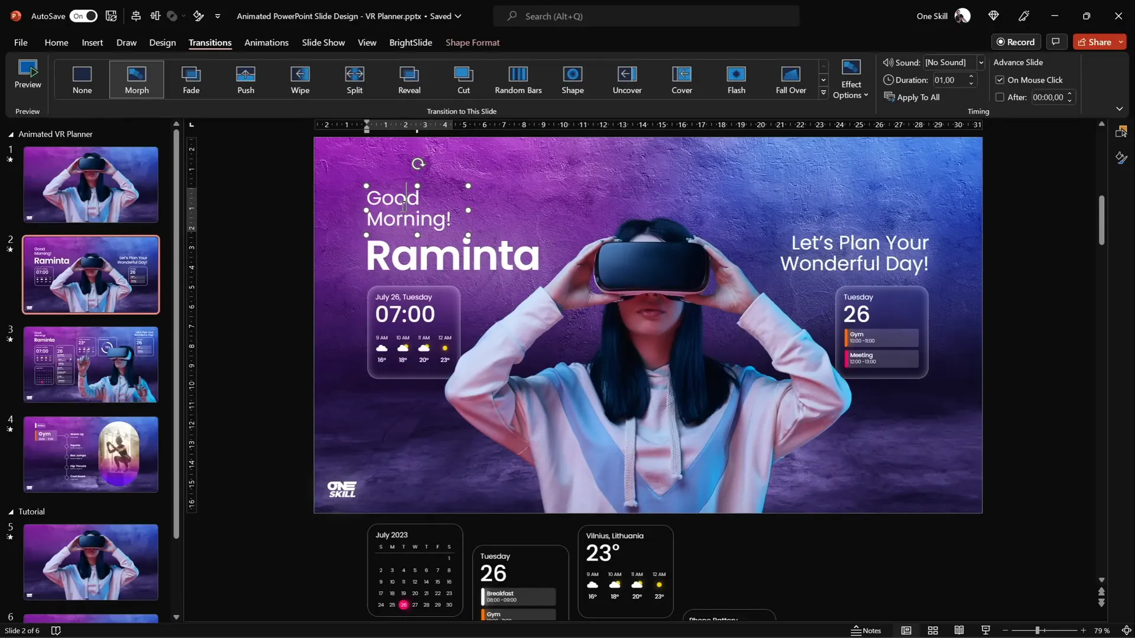Open the BrightSlide tab
Viewport: 1135px width, 638px height.
(x=410, y=43)
